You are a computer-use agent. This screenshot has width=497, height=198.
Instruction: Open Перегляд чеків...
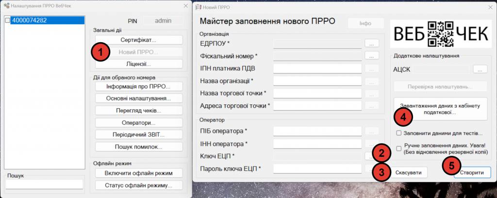pos(139,111)
